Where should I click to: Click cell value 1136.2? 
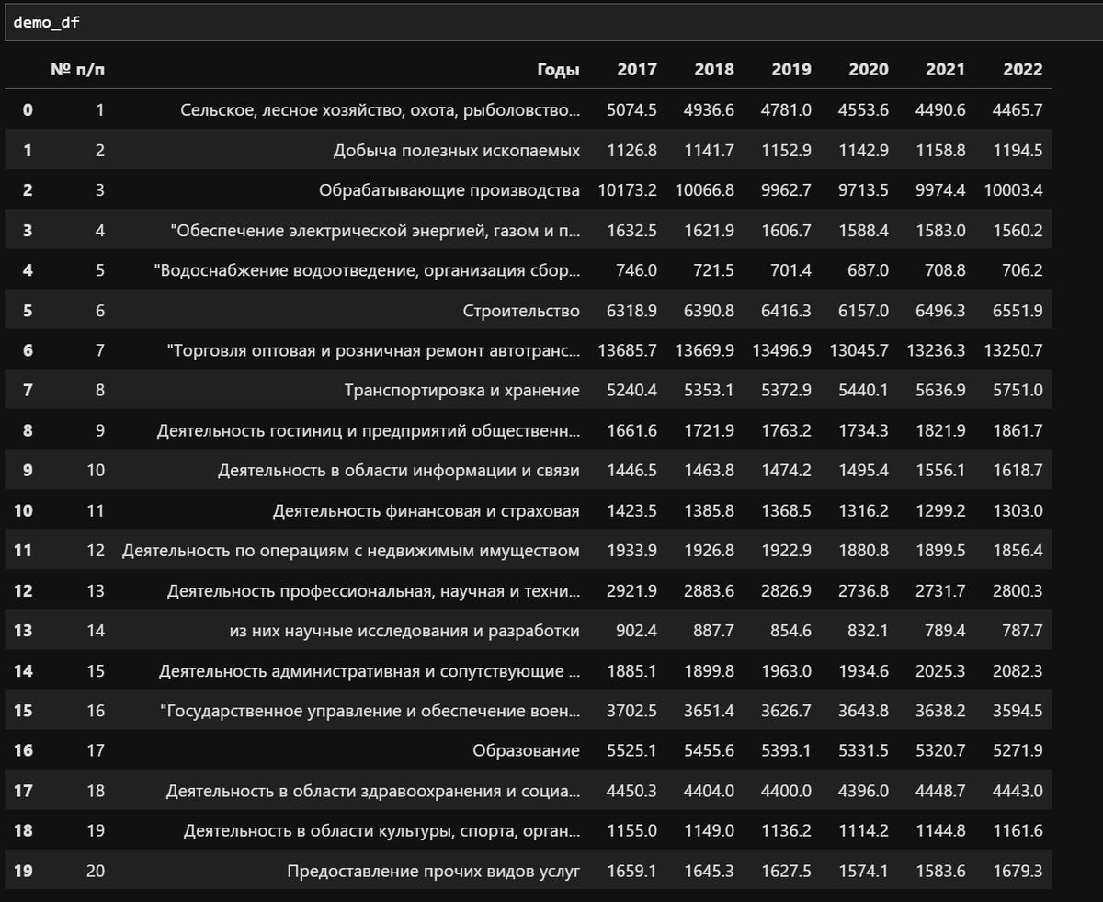(x=787, y=831)
